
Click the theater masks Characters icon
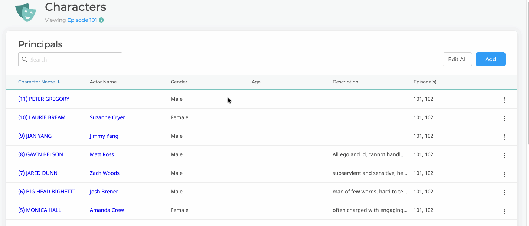pyautogui.click(x=26, y=12)
